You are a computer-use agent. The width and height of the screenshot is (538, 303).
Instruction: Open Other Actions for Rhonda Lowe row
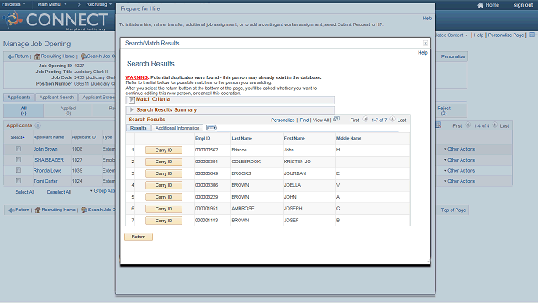click(x=460, y=170)
